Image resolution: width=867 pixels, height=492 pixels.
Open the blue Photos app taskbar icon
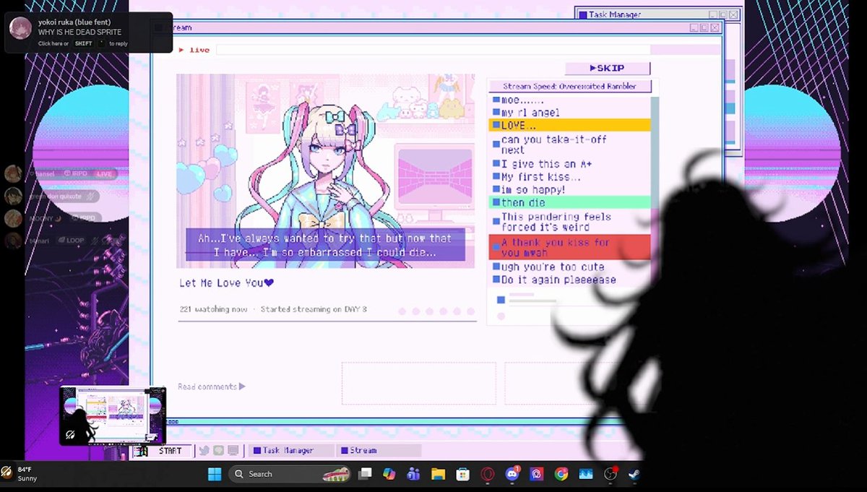pos(586,474)
